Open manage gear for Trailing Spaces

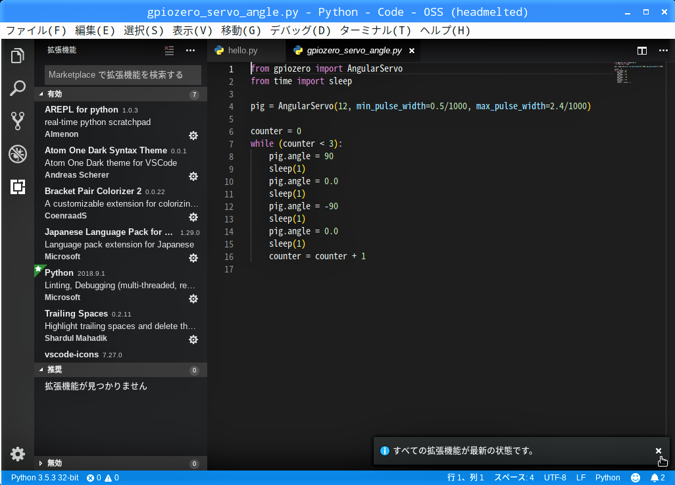[x=193, y=340]
